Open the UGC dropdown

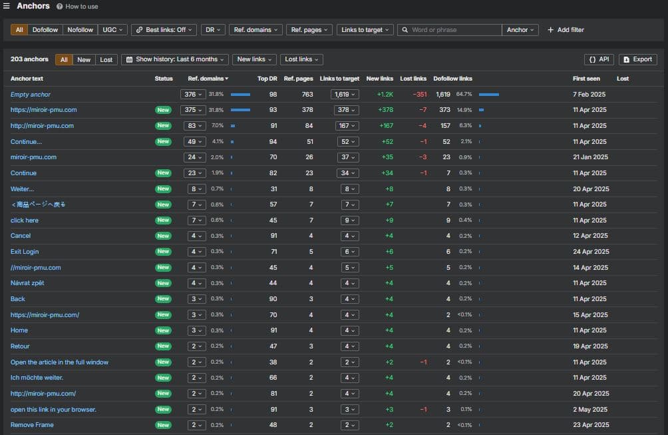click(112, 30)
